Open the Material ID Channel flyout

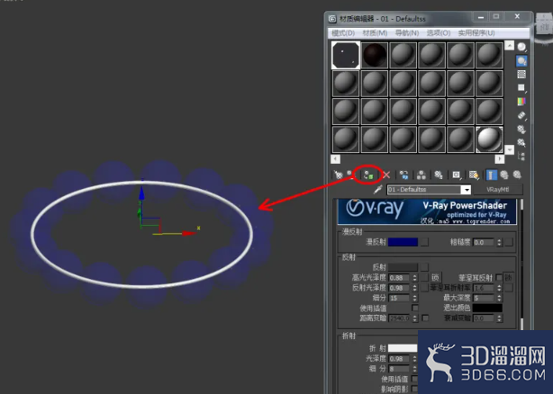click(456, 175)
